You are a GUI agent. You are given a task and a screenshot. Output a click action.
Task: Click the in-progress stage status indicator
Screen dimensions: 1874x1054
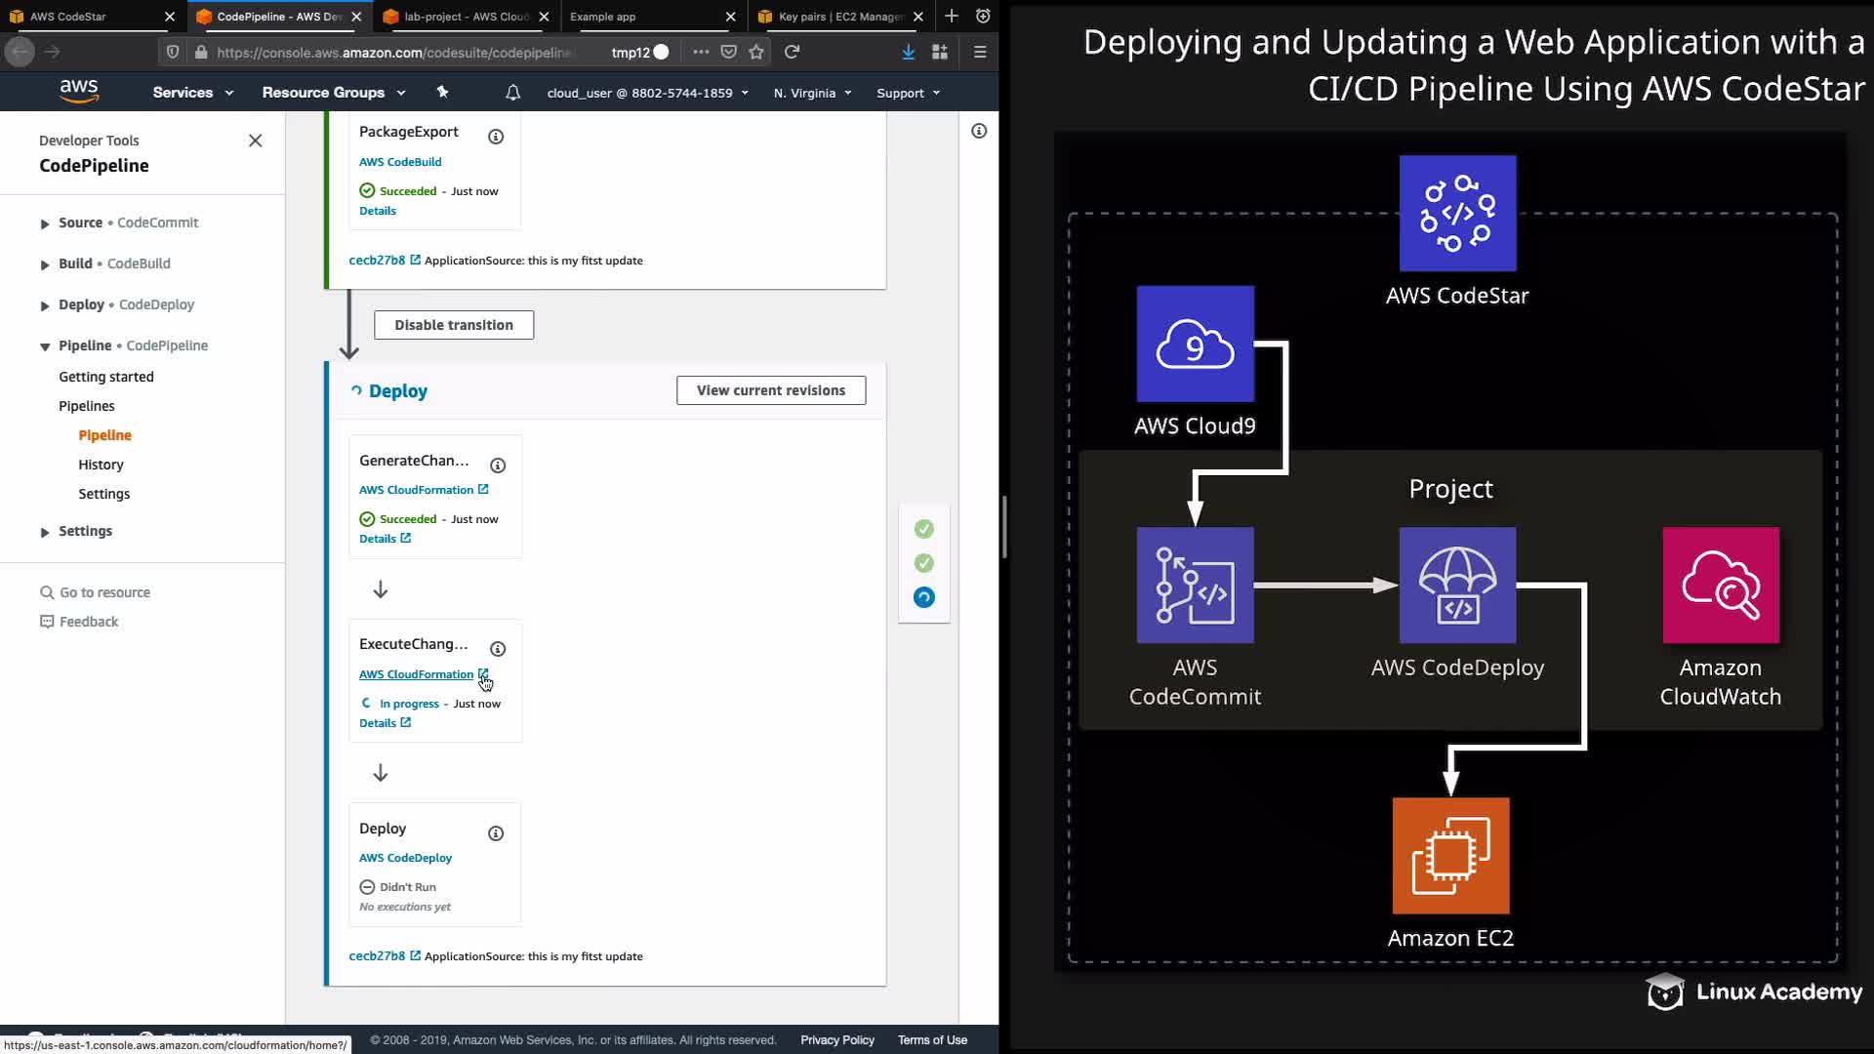pyautogui.click(x=923, y=597)
